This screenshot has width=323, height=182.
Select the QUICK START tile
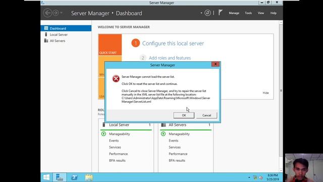point(110,45)
